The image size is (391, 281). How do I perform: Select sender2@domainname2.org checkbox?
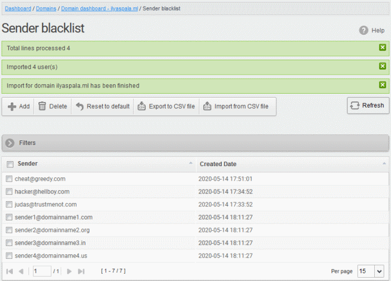(9, 230)
